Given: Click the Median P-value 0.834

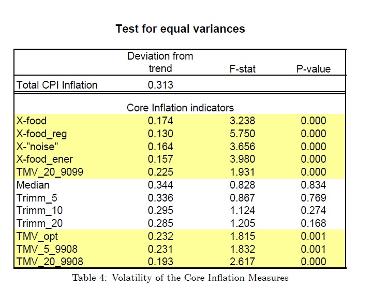Looking at the screenshot, I should (x=314, y=185).
